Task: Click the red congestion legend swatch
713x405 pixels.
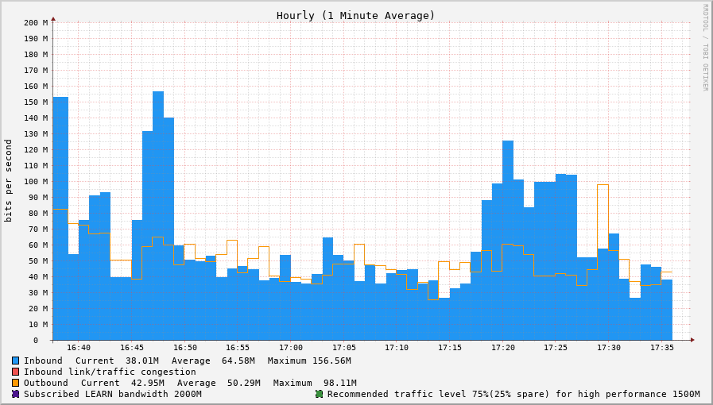Action: [15, 372]
